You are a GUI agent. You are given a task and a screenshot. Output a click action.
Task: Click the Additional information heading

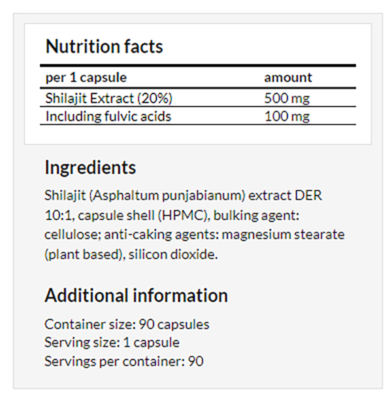coord(136,295)
